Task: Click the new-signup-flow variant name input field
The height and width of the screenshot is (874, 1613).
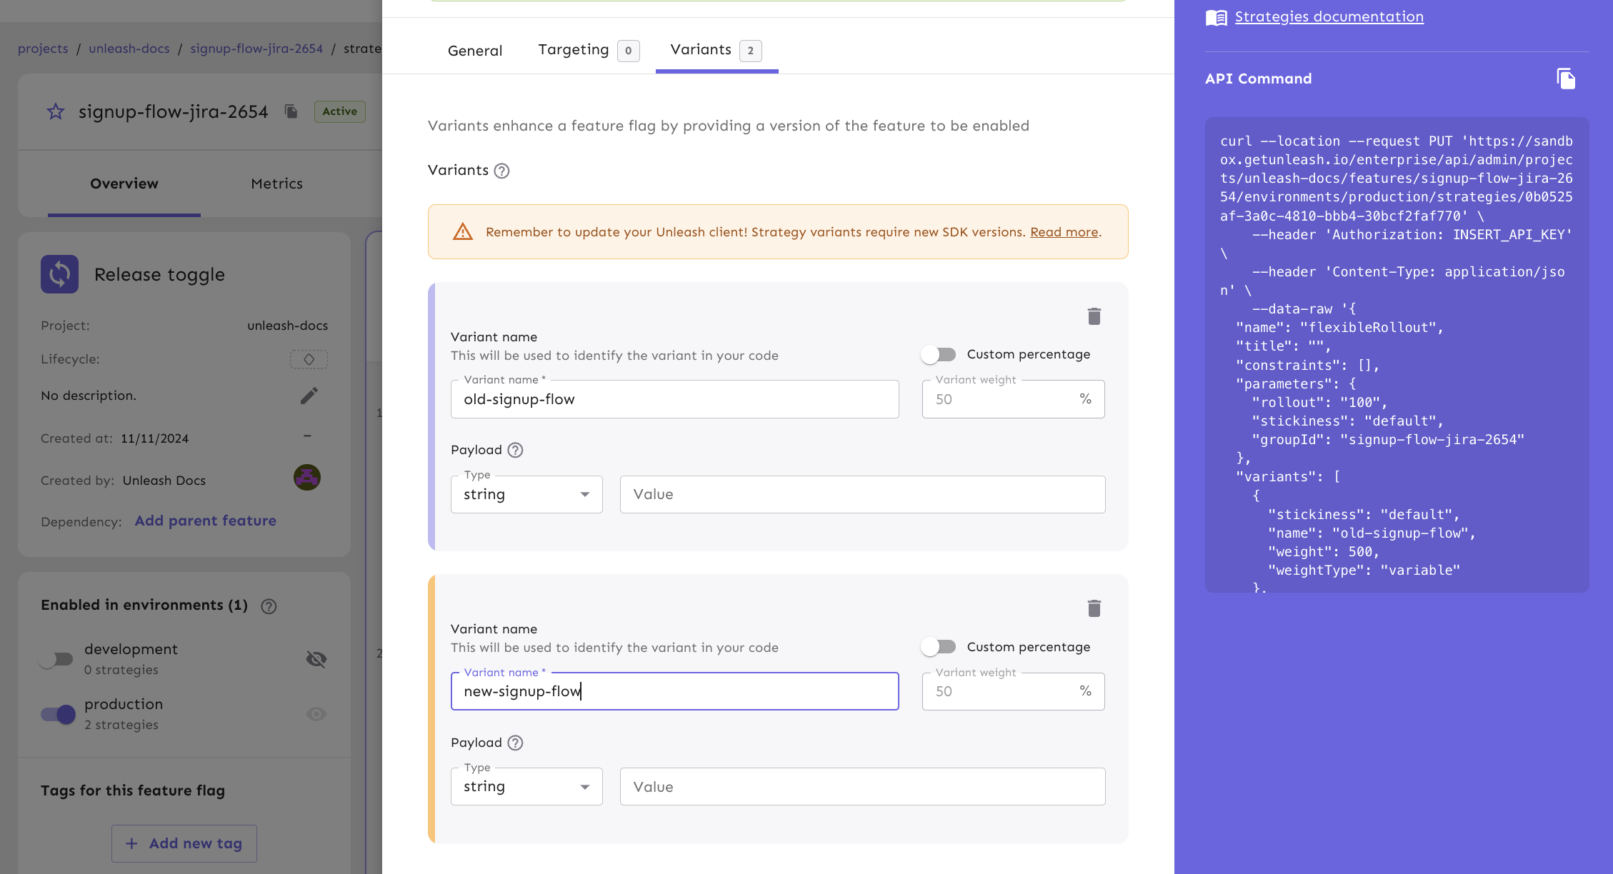Action: coord(674,691)
